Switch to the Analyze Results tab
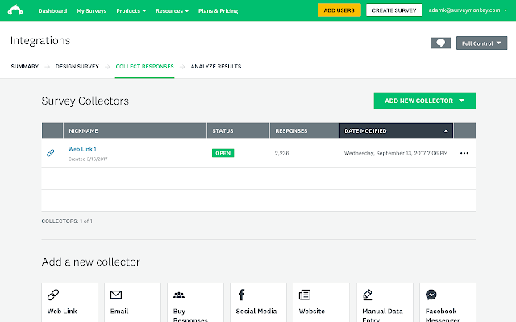516x322 pixels. coord(216,66)
